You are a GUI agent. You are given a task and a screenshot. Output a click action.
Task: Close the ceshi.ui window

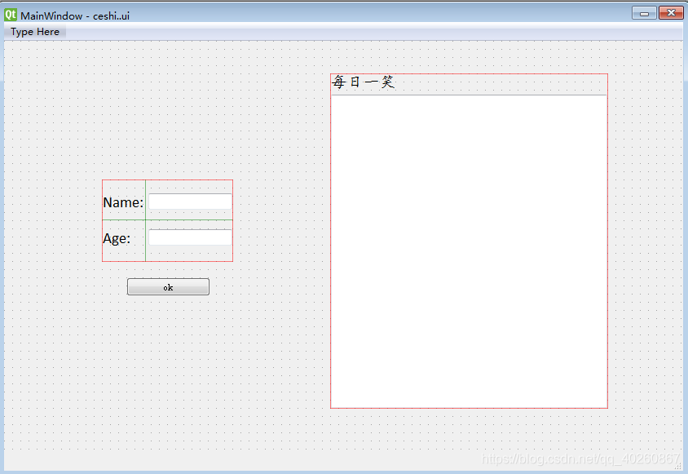pos(671,13)
